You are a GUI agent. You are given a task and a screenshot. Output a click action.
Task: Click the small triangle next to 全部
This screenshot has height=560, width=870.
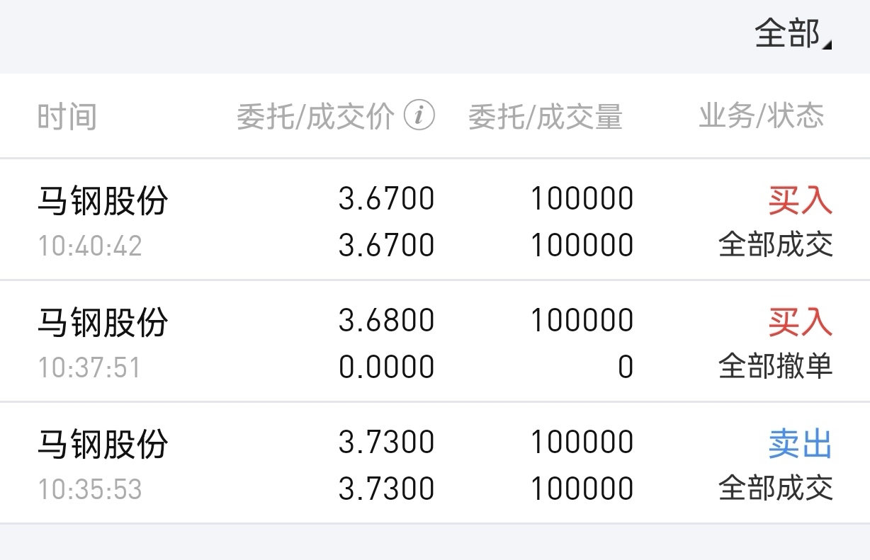point(827,43)
